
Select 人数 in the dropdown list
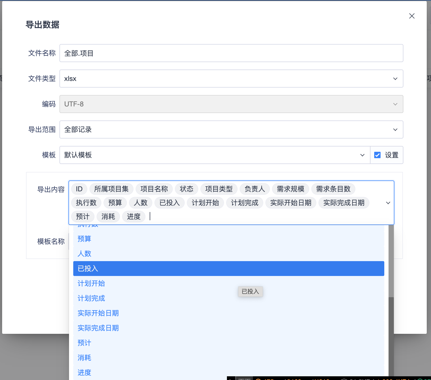pos(229,254)
